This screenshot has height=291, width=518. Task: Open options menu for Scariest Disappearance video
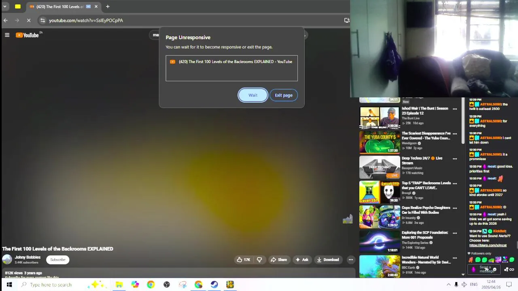pos(455,134)
